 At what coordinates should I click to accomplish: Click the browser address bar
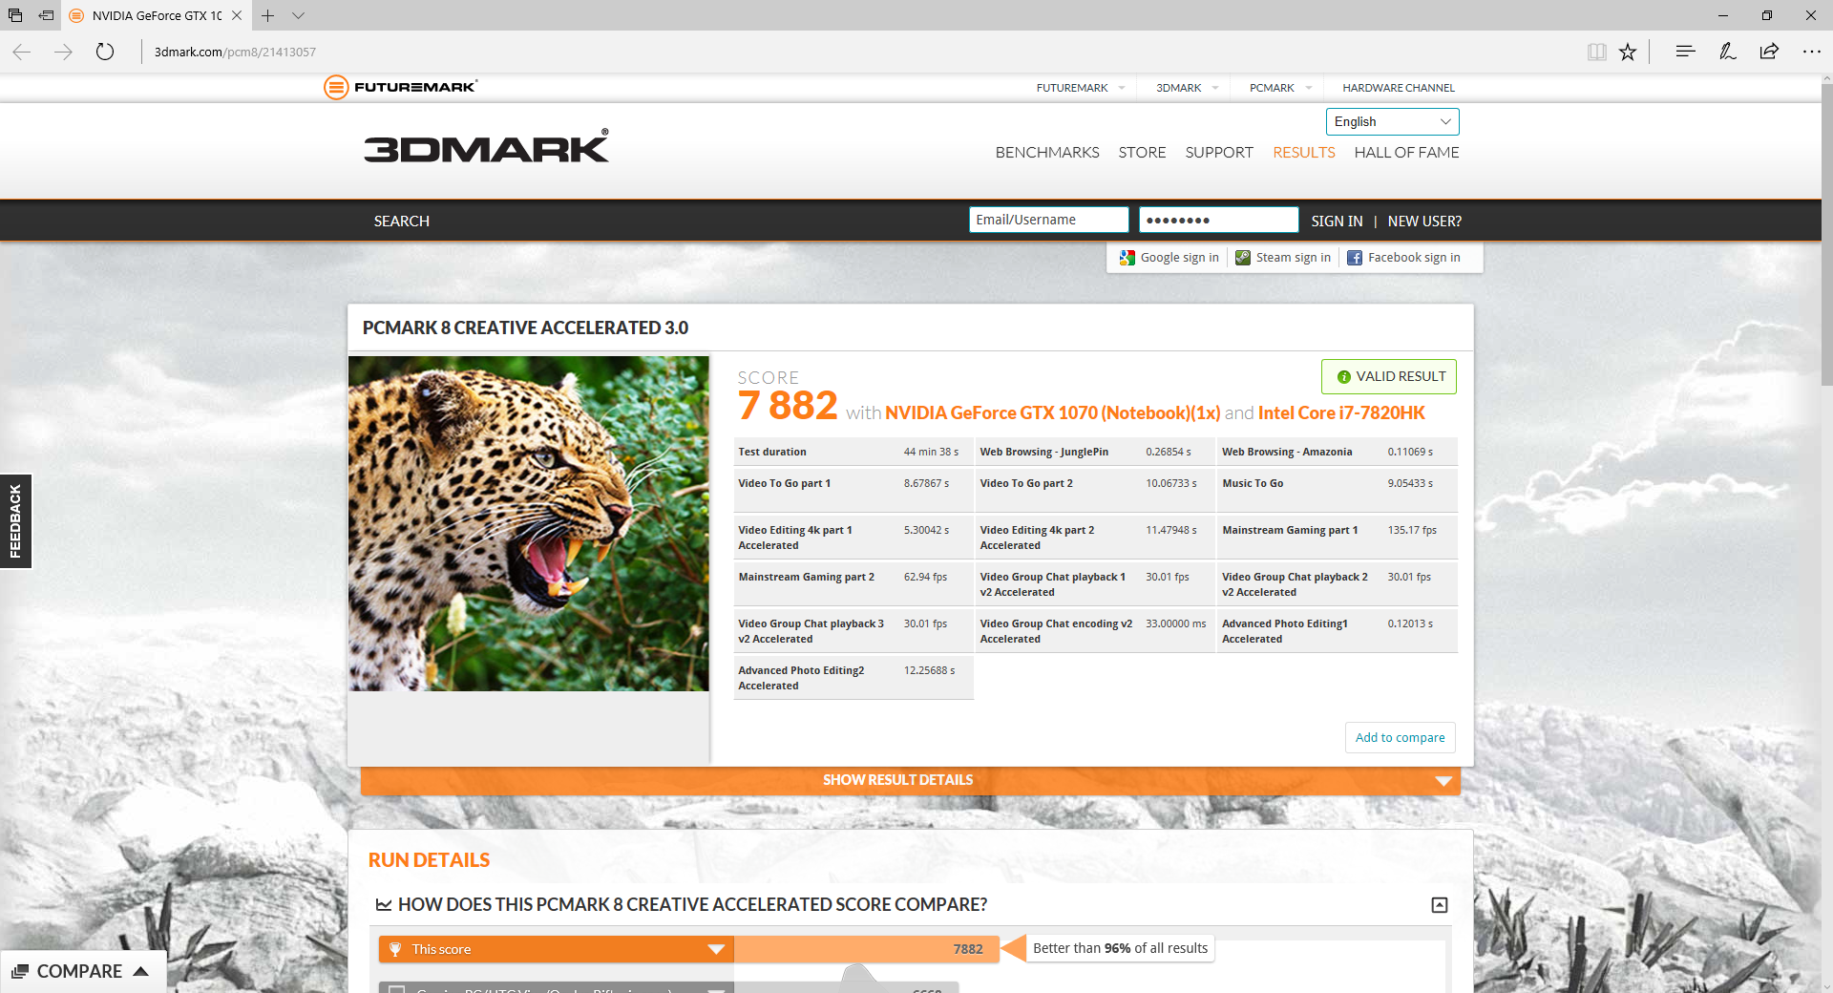pos(859,52)
